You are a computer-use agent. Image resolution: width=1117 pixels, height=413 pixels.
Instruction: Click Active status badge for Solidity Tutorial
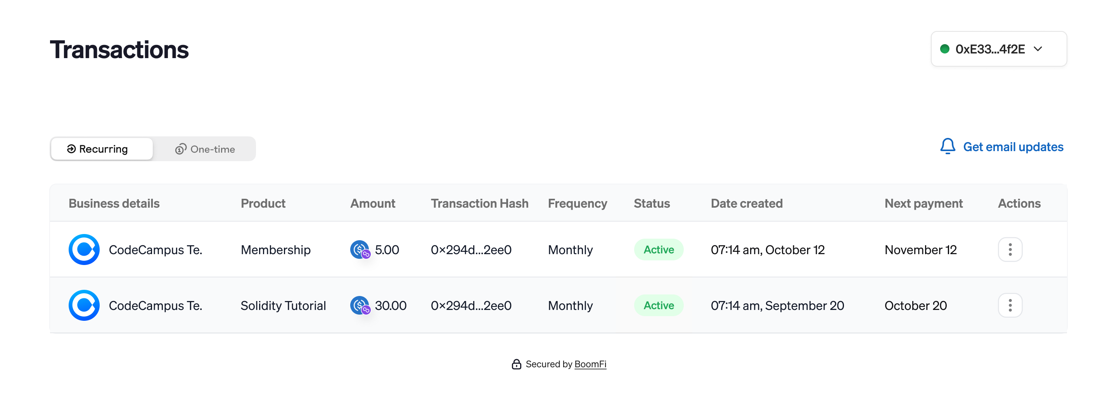click(659, 306)
